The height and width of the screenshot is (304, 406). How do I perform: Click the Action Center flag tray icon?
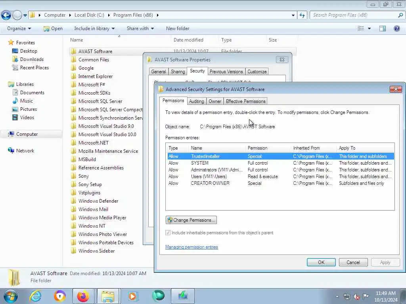[366, 296]
